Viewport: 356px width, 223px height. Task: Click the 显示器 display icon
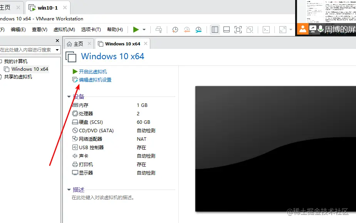(75, 173)
